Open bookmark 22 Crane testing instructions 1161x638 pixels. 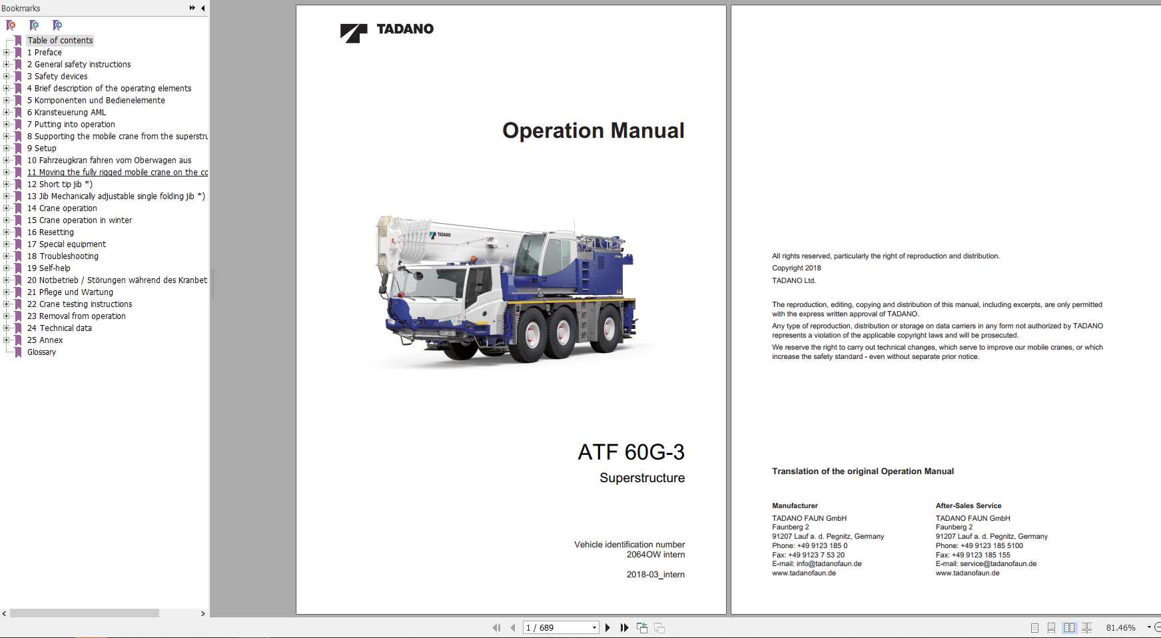[x=79, y=304]
